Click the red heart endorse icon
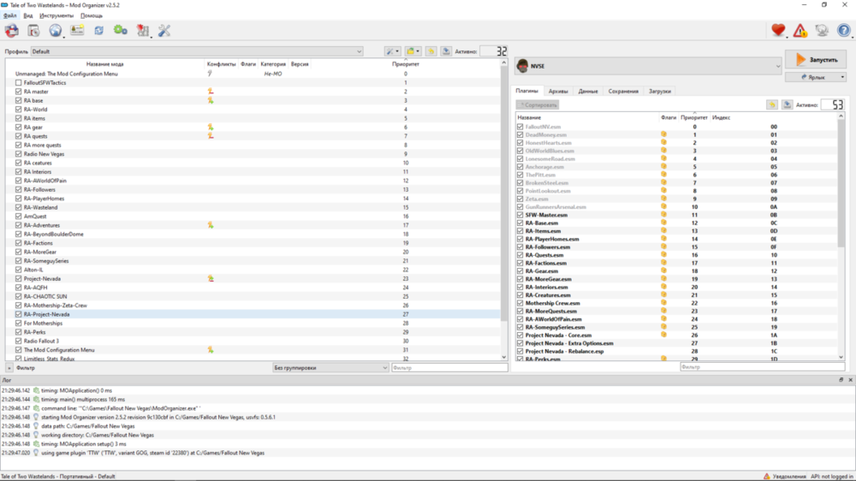This screenshot has width=856, height=481. click(778, 31)
